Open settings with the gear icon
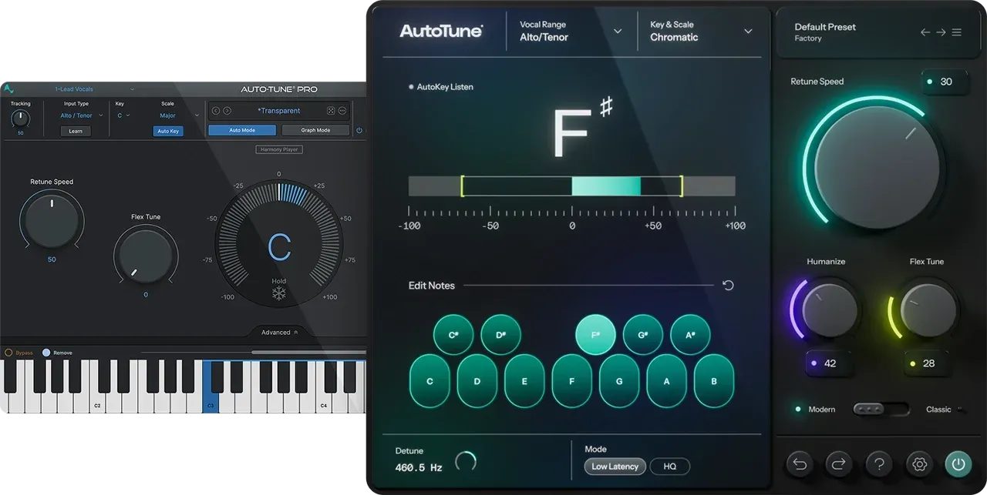 pyautogui.click(x=919, y=464)
